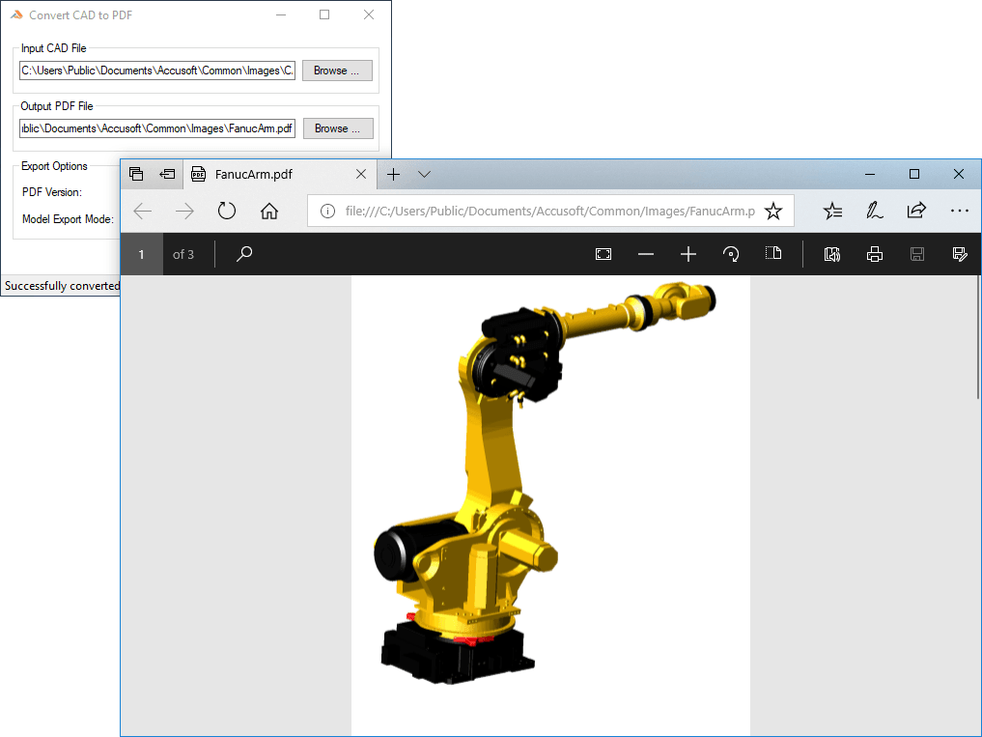Viewport: 982px width, 737px height.
Task: Rotate the PDF page
Action: (731, 254)
